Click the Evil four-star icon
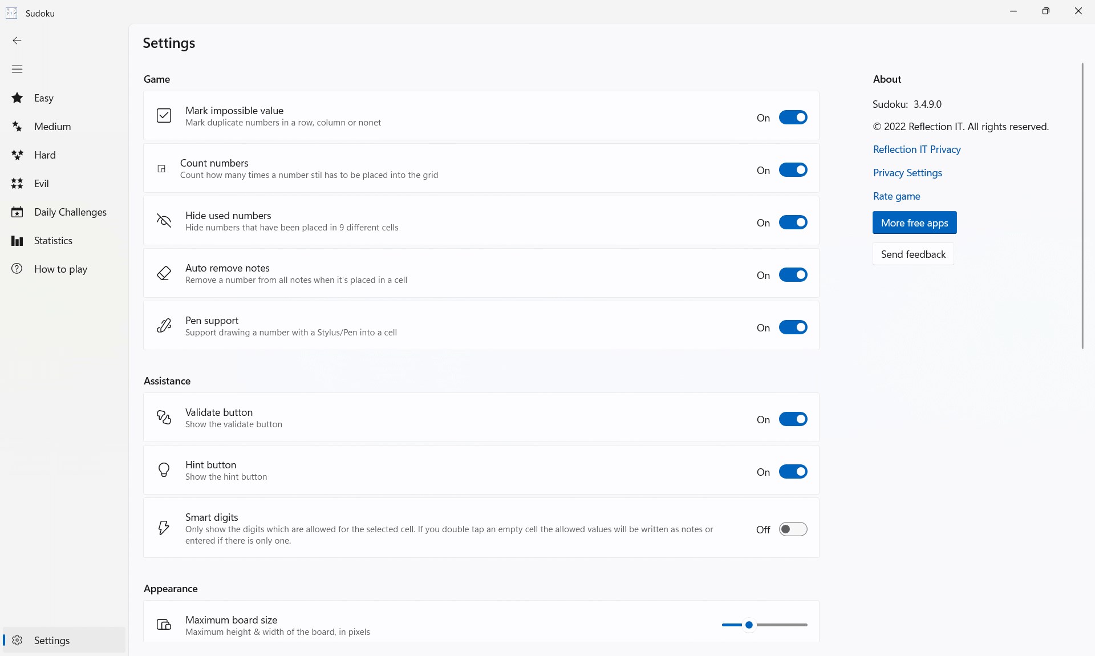This screenshot has width=1095, height=656. pos(17,184)
